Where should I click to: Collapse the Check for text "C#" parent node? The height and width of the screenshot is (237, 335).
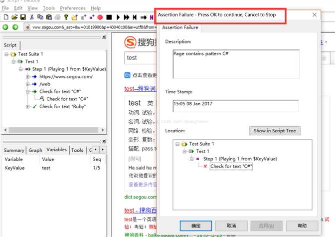point(28,91)
